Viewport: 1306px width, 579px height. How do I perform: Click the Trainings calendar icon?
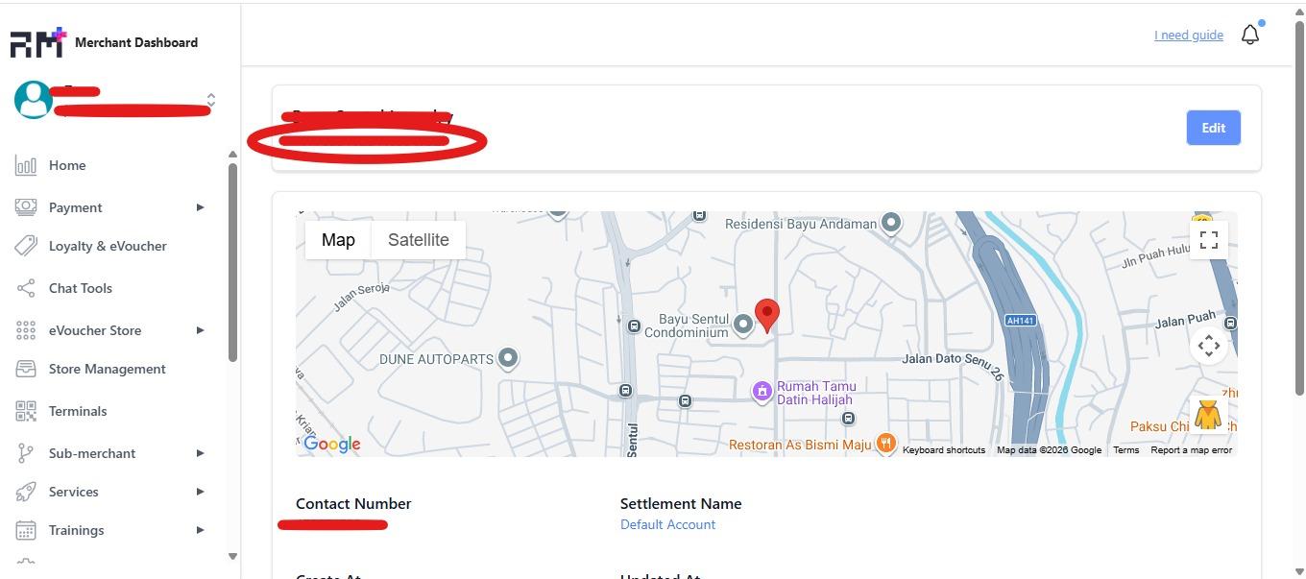(26, 530)
